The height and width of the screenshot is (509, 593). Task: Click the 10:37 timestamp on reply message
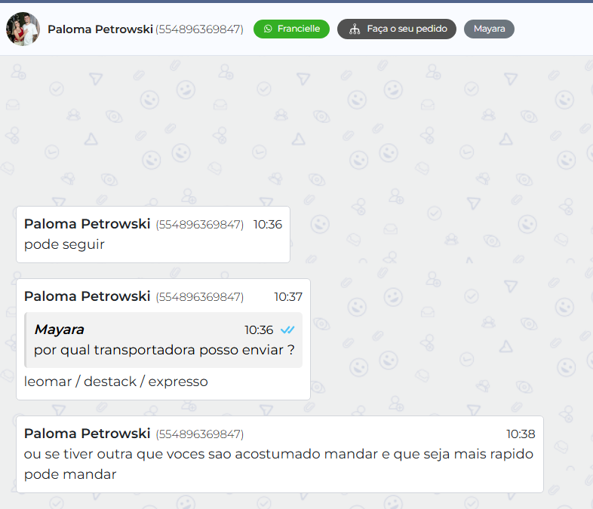tap(288, 297)
